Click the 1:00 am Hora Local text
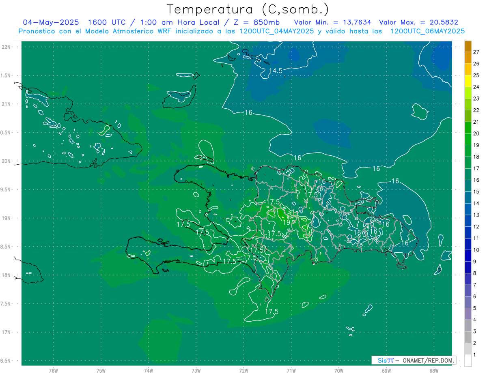This screenshot has width=487, height=376. coord(179,22)
